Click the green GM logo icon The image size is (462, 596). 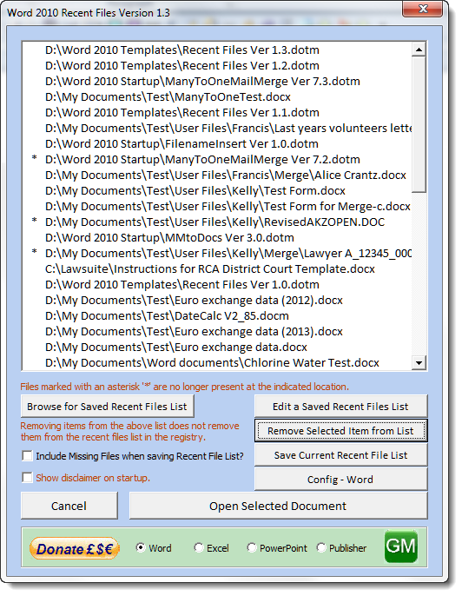tap(401, 546)
